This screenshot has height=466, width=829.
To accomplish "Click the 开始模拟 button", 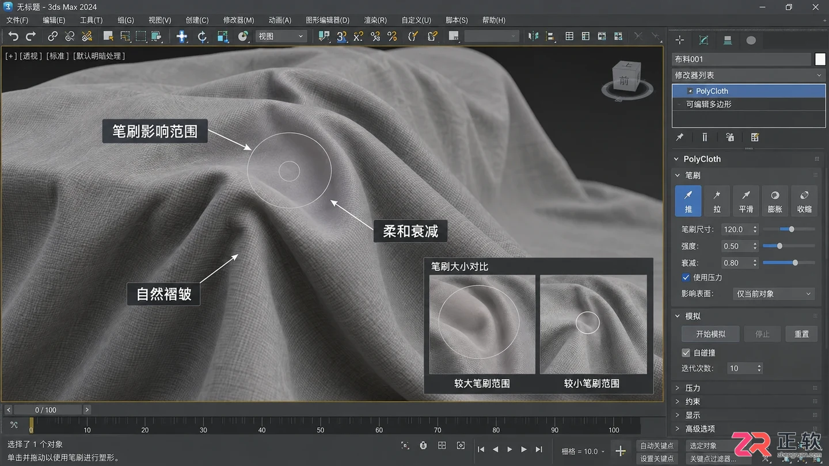I will [710, 334].
